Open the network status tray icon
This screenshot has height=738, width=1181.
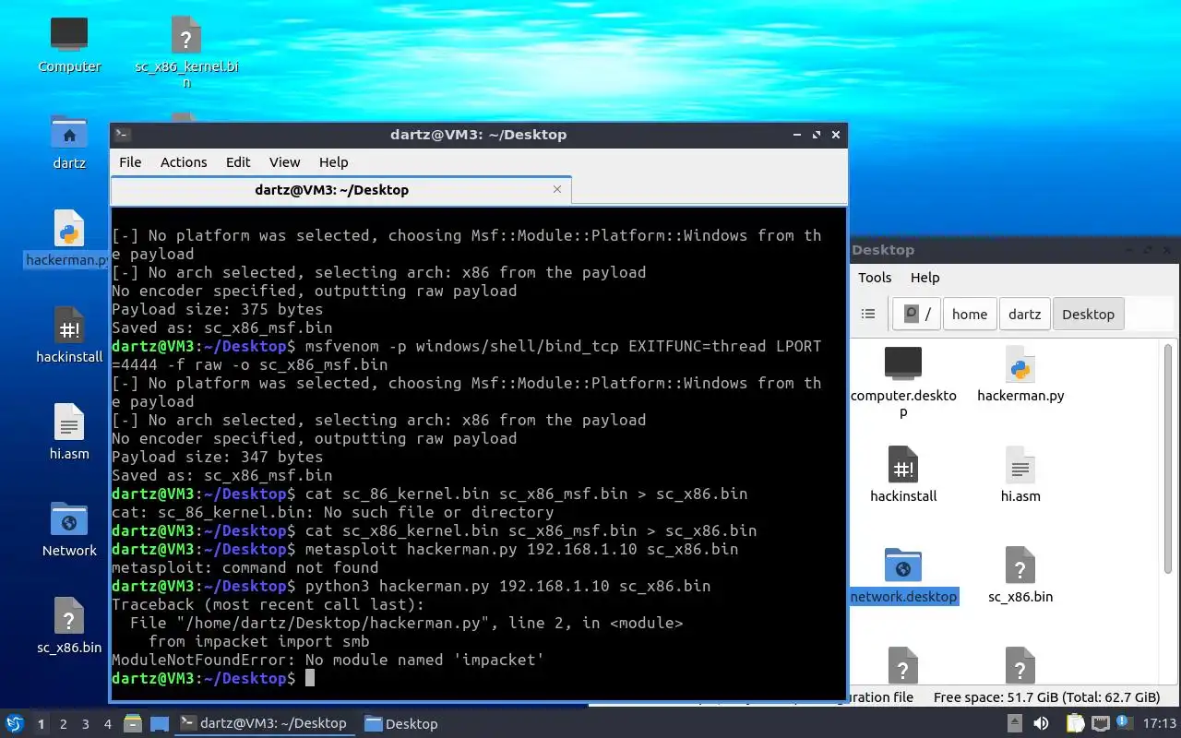click(x=1101, y=723)
